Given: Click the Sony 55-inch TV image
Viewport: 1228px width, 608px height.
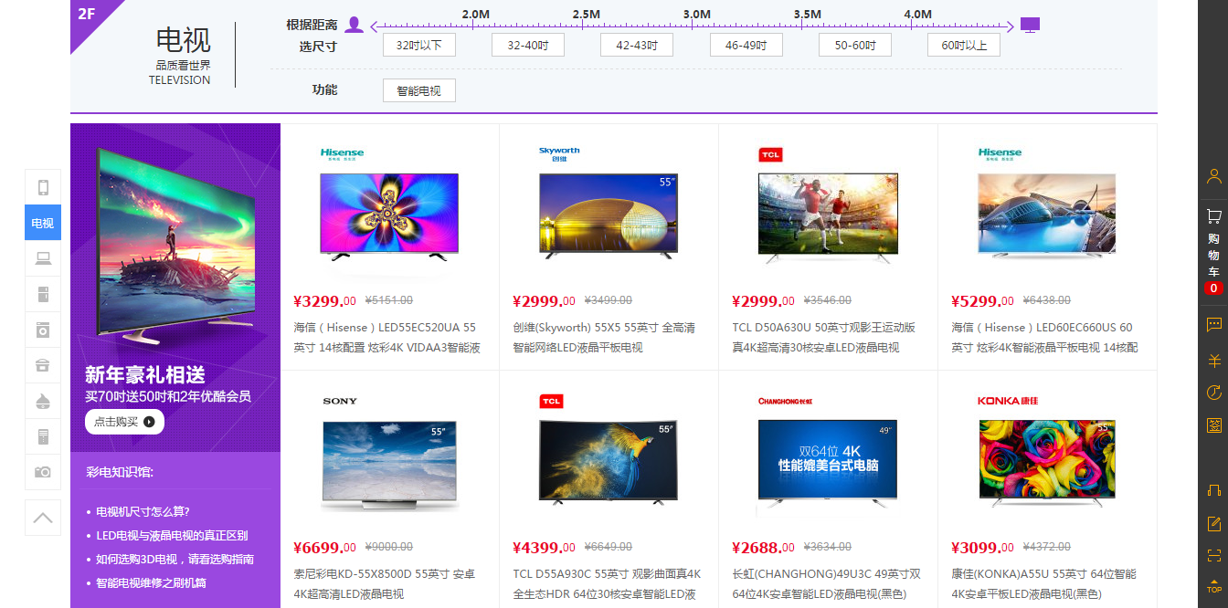Looking at the screenshot, I should (x=389, y=465).
